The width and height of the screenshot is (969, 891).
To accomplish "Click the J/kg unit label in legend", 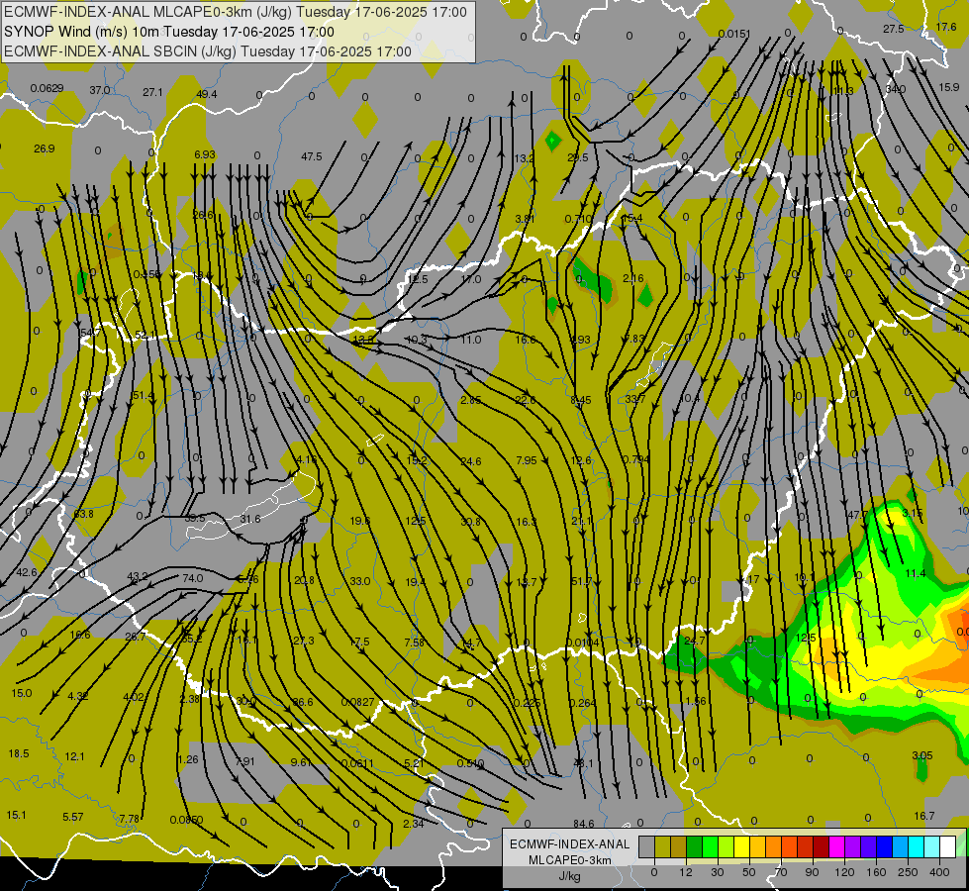I will (x=570, y=876).
